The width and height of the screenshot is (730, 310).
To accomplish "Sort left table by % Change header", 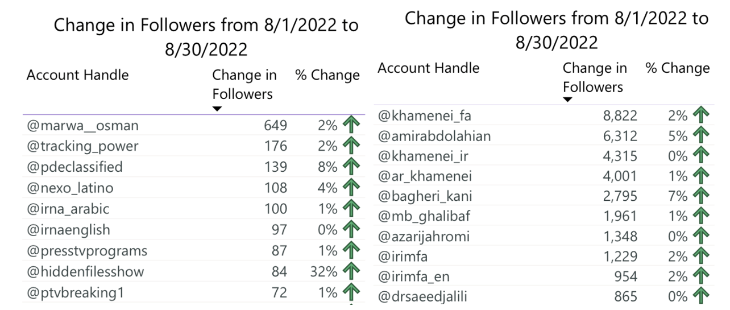I will coord(327,75).
